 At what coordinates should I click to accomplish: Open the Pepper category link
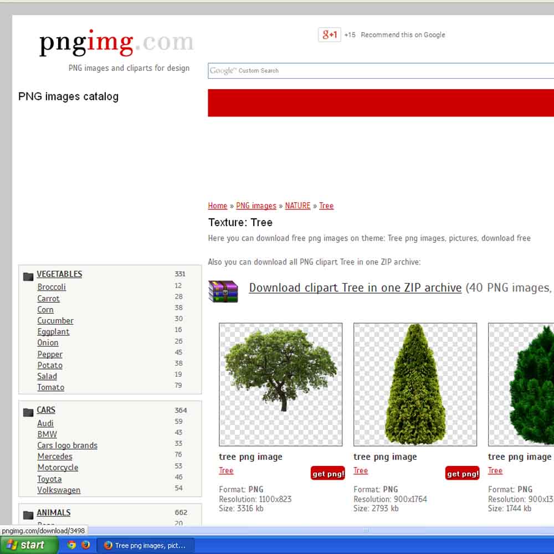(x=50, y=354)
